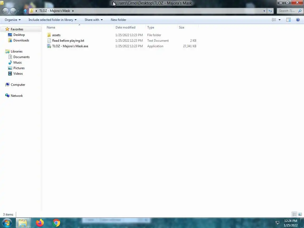Click the Back navigation arrow button
Viewport: 304px width, 228px height.
[x=6, y=11]
